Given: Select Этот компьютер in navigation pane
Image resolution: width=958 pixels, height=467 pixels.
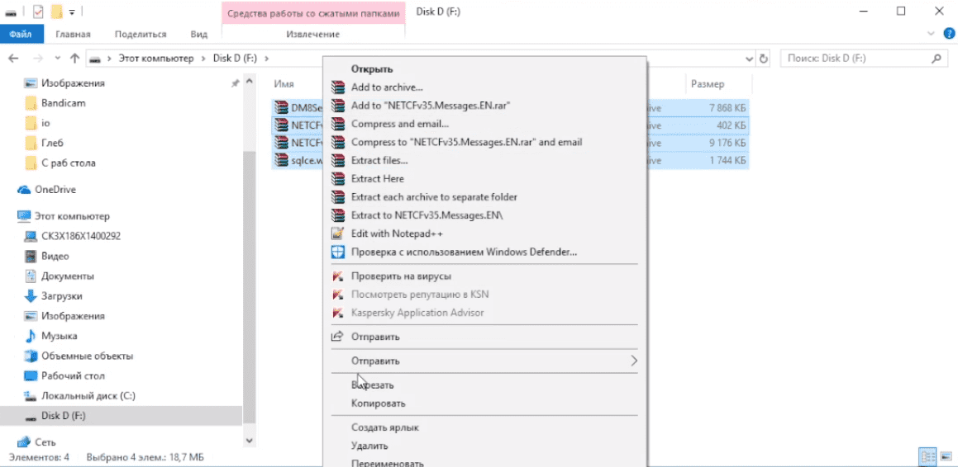Looking at the screenshot, I should 72,216.
